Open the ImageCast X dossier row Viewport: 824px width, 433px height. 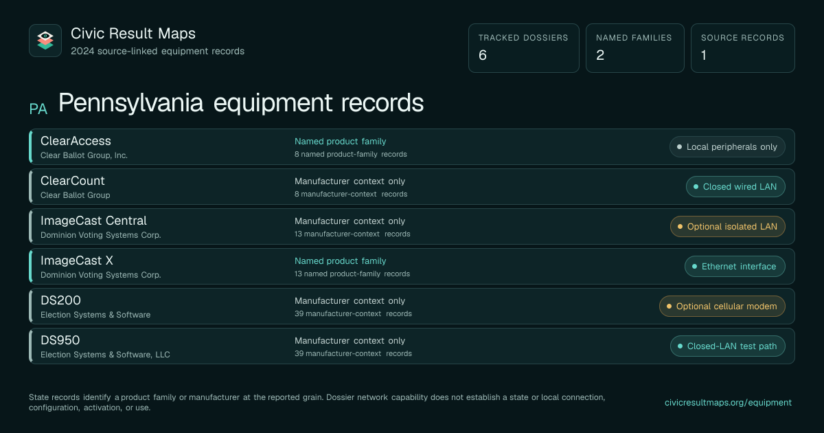pyautogui.click(x=412, y=266)
